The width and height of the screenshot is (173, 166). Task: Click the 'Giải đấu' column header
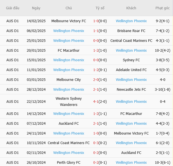(x=13, y=8)
